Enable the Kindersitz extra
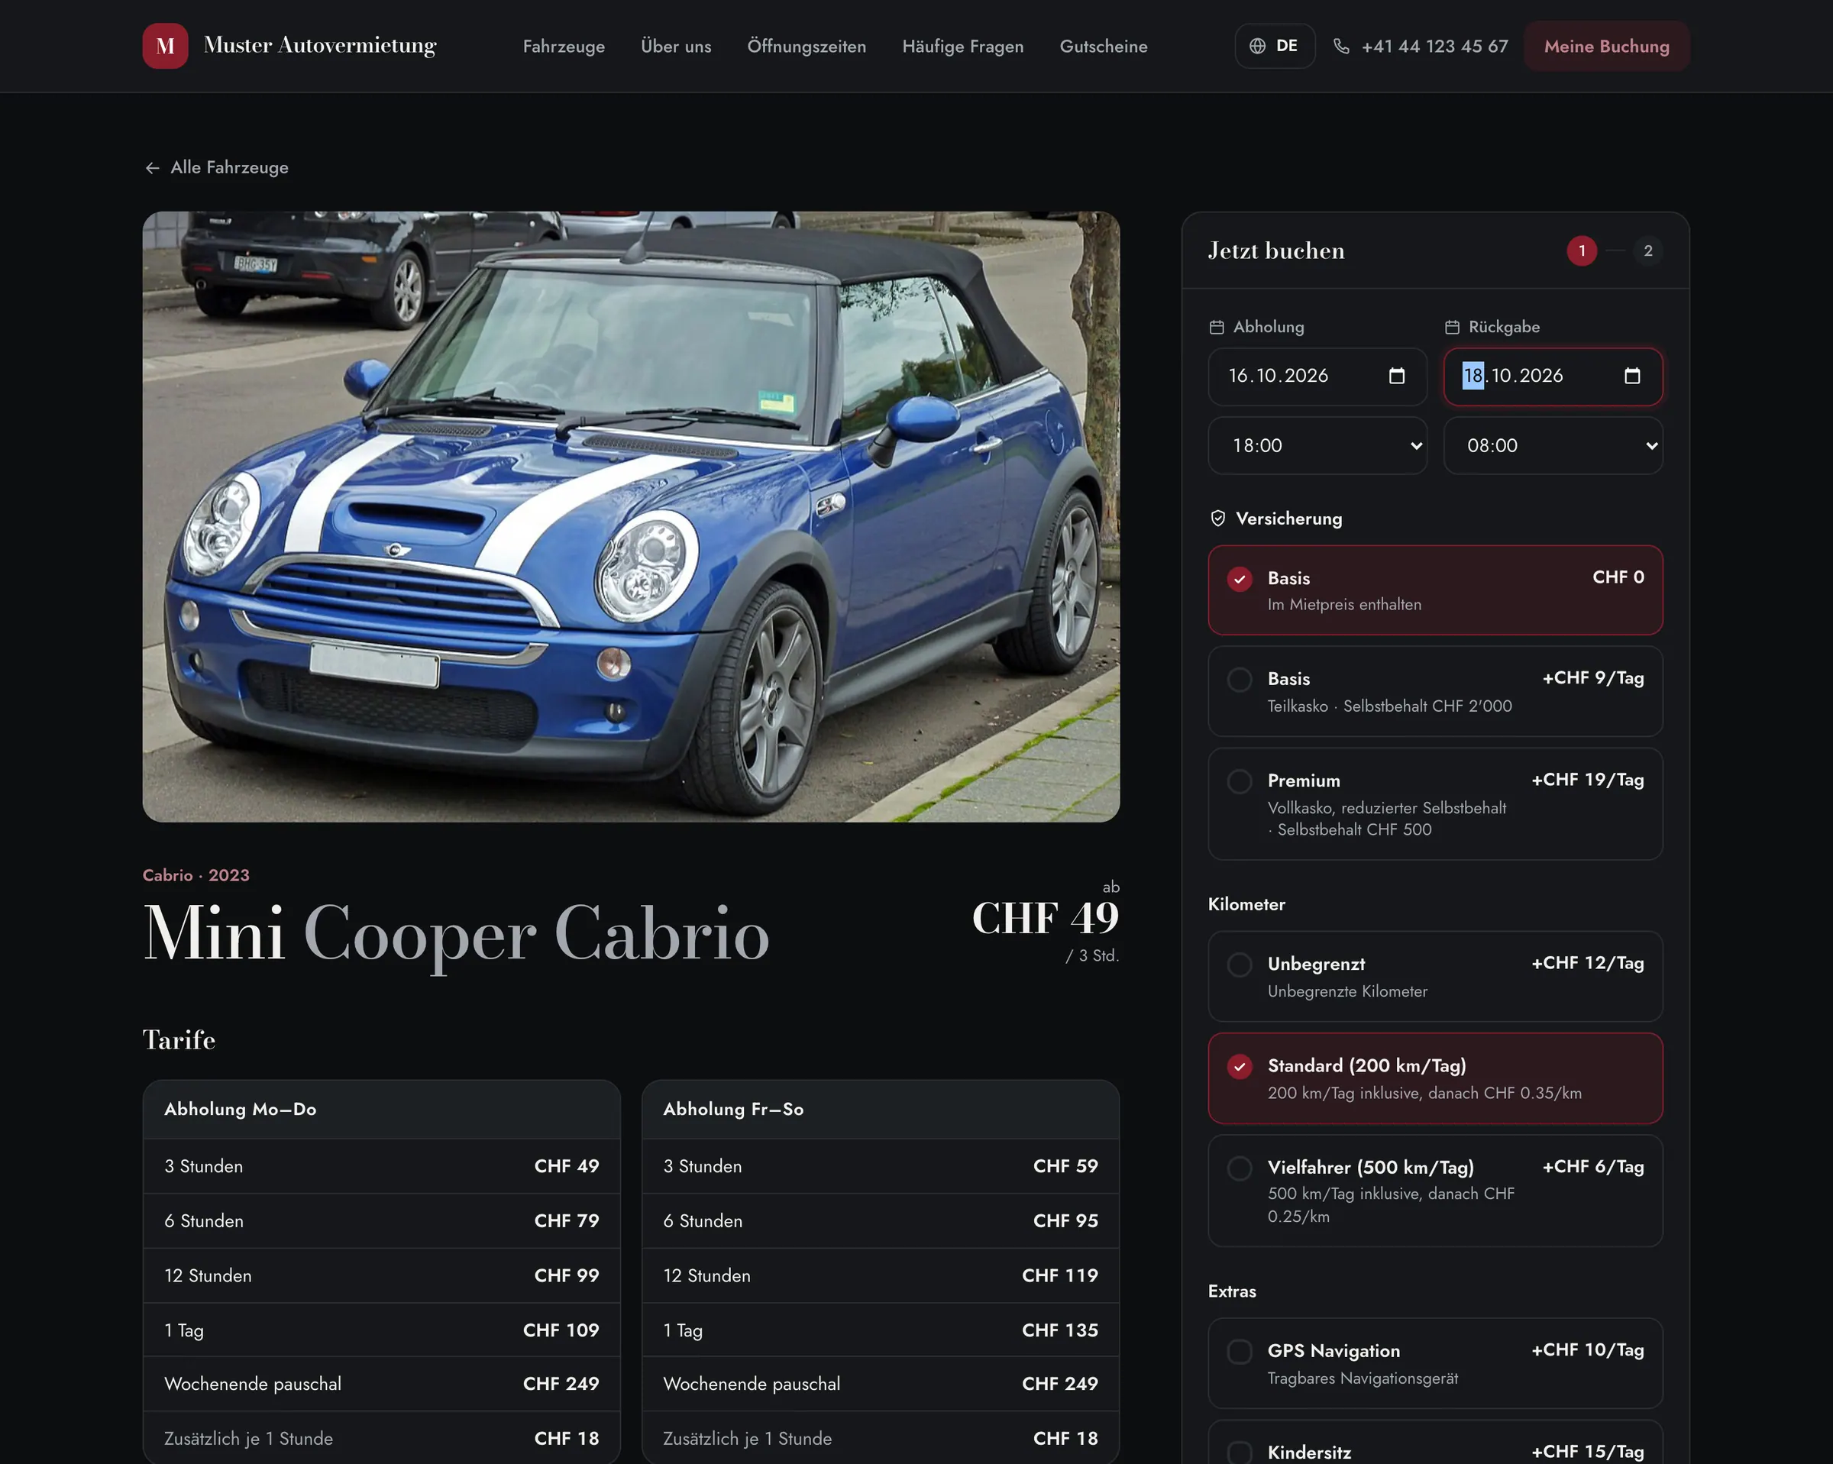Viewport: 1833px width, 1464px height. [x=1435, y=1443]
